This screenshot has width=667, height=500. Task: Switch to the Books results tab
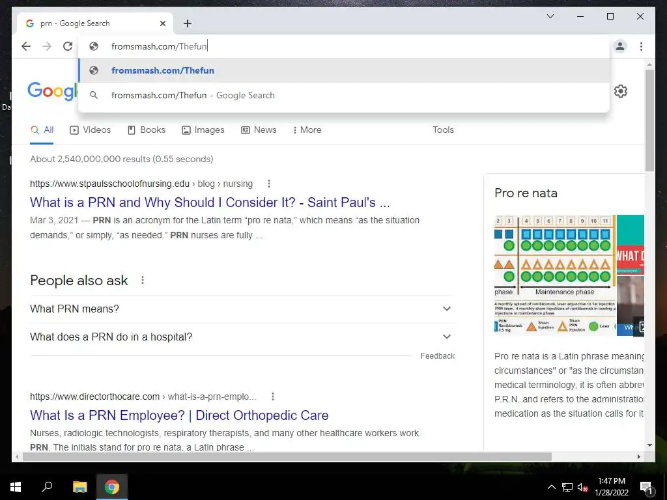point(147,130)
